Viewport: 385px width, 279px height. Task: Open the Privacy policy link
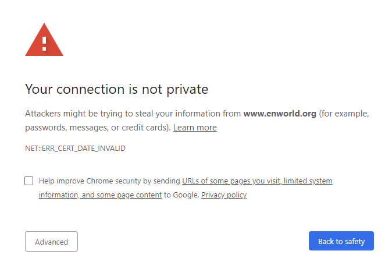coord(224,195)
